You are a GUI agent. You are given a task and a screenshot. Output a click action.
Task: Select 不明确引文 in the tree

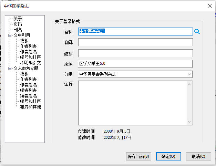pyautogui.click(x=30, y=63)
